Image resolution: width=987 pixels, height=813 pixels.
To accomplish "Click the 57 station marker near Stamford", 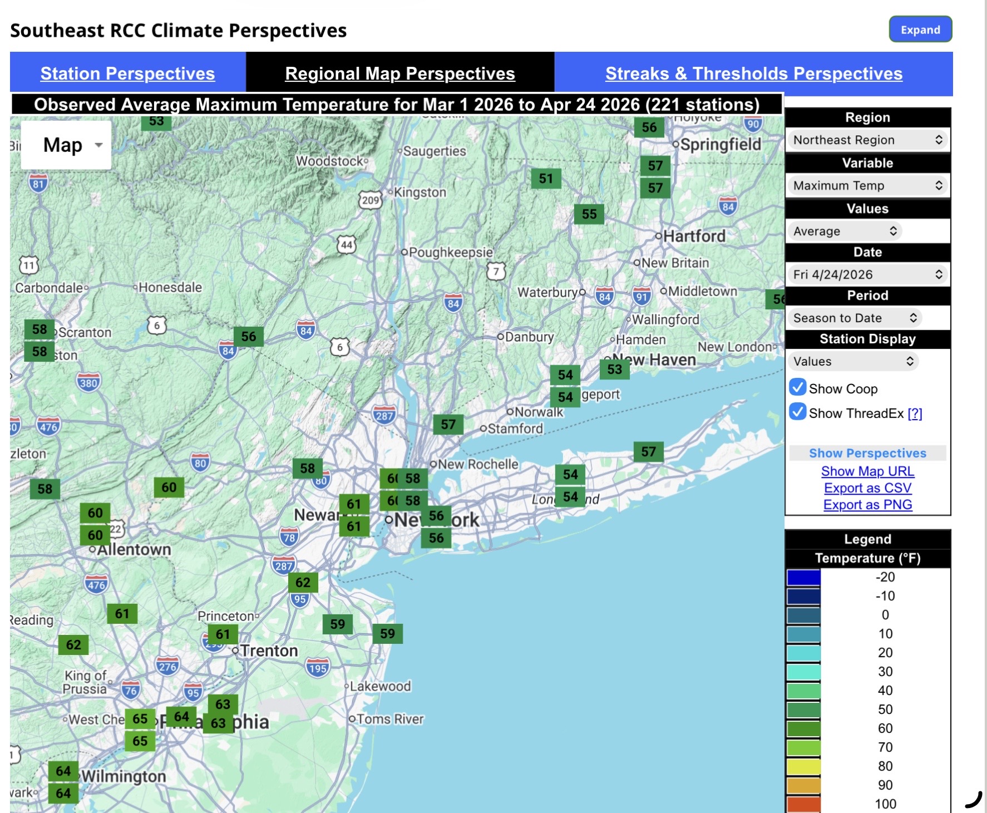I will coord(448,425).
